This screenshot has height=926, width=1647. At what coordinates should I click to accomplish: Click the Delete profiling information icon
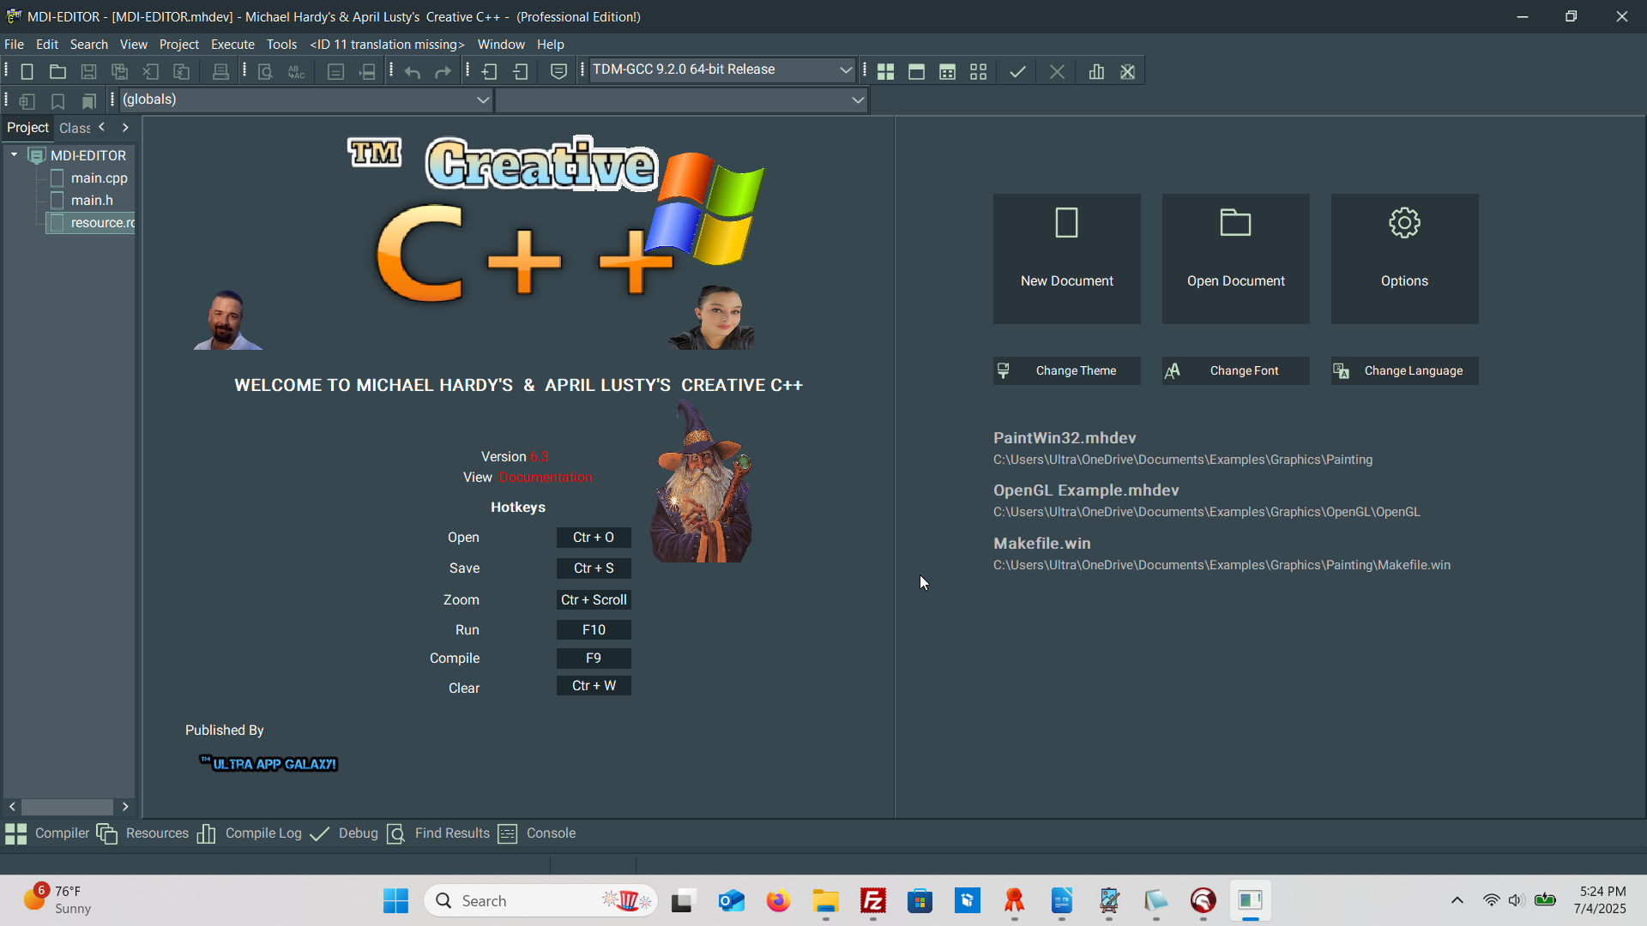click(x=1127, y=72)
